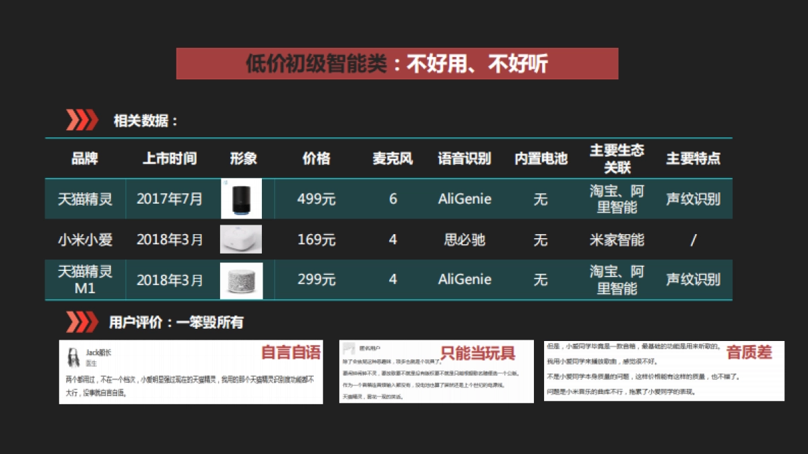Viewport: 808px width, 454px height.
Task: Click the red triple-arrow icon beside 用户评价
Action: [x=82, y=322]
